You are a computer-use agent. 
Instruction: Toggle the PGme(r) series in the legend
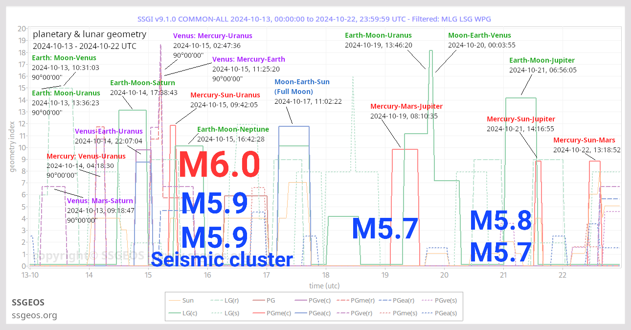click(x=343, y=300)
